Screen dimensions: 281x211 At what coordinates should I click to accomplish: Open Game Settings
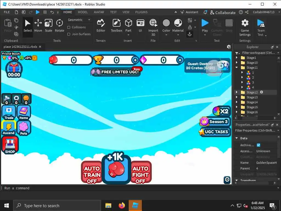245,27
